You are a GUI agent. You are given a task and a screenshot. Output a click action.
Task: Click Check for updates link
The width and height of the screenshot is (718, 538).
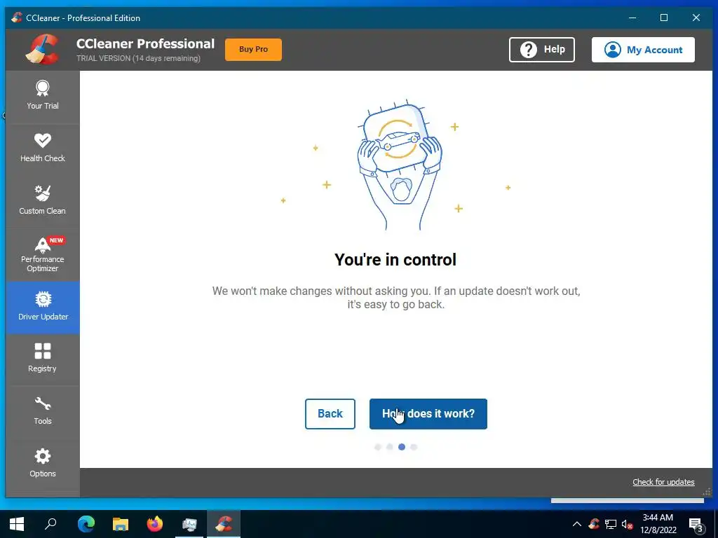click(x=663, y=482)
